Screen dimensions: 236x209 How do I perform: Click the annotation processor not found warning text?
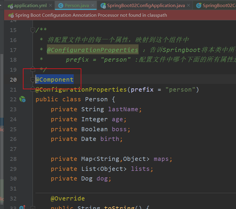click(x=91, y=15)
